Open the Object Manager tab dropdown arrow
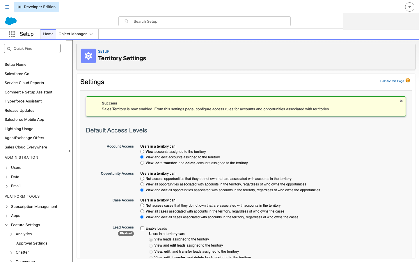Screen dimensions: 419x262 [x=91, y=34]
